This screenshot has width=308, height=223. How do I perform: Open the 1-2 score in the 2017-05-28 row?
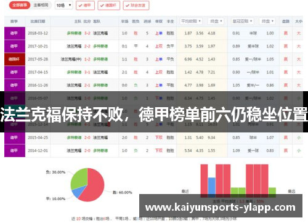point(87,59)
